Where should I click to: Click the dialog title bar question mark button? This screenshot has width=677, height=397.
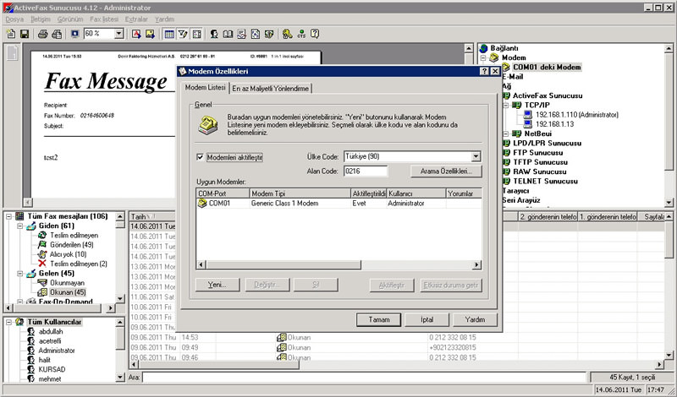point(485,72)
